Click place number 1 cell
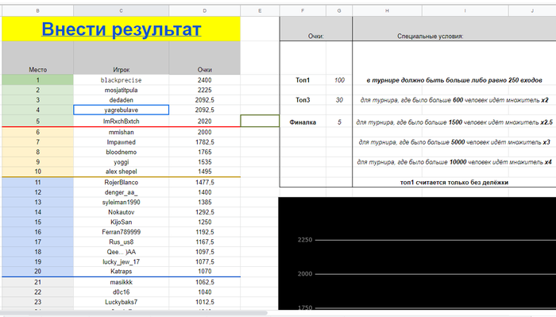 [37, 80]
